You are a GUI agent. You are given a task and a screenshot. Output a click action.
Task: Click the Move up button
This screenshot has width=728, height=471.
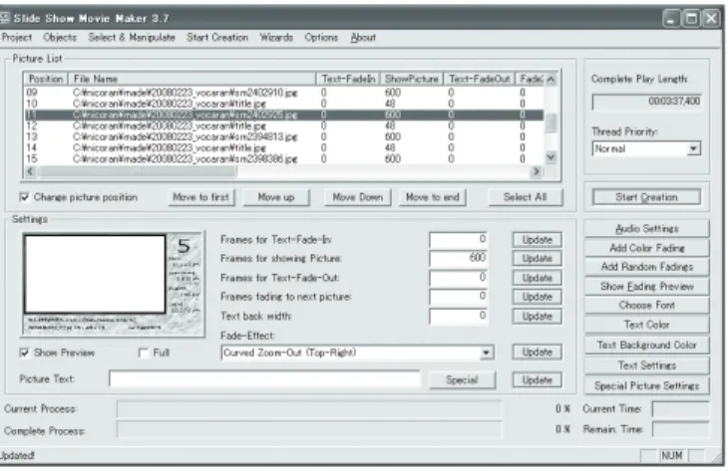pyautogui.click(x=276, y=197)
